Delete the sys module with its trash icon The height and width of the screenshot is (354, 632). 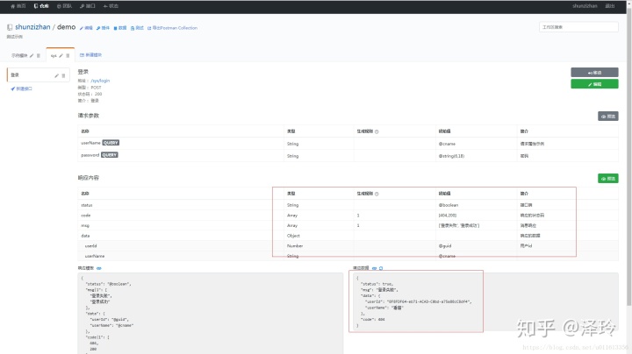[68, 55]
